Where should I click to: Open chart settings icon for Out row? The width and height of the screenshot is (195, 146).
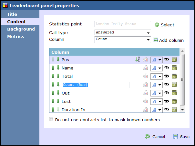pos(145,93)
